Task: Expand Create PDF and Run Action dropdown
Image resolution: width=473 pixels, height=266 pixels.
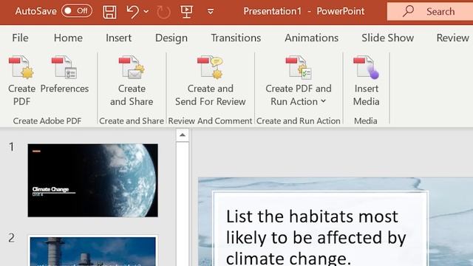Action: point(324,101)
